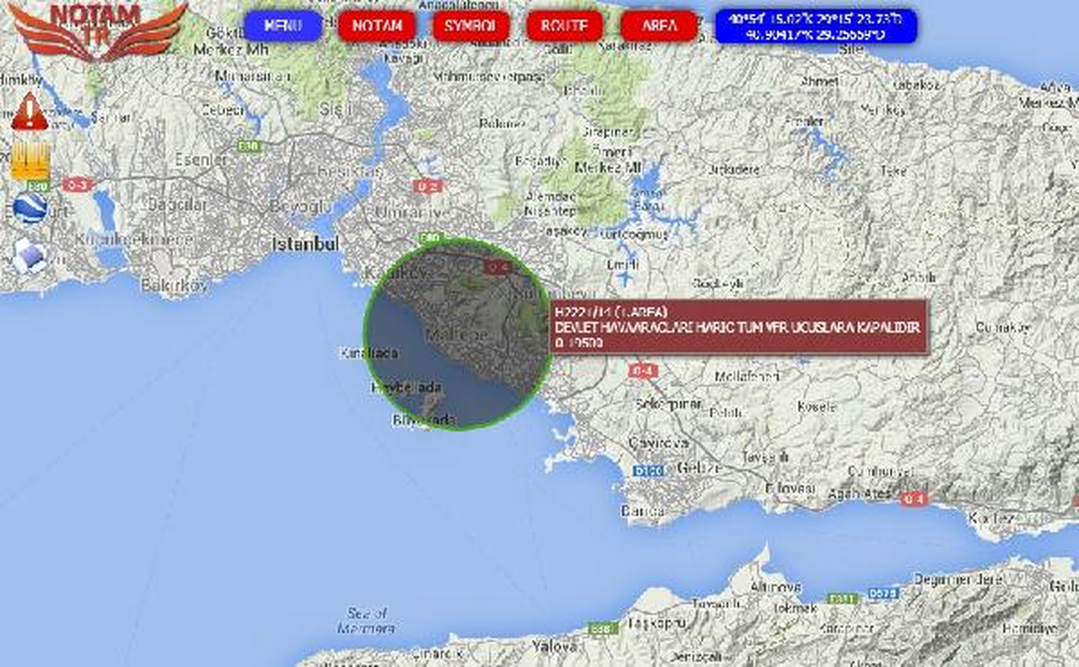Click the green-bordered circular NOTAM area
1079x667 pixels.
[x=459, y=333]
